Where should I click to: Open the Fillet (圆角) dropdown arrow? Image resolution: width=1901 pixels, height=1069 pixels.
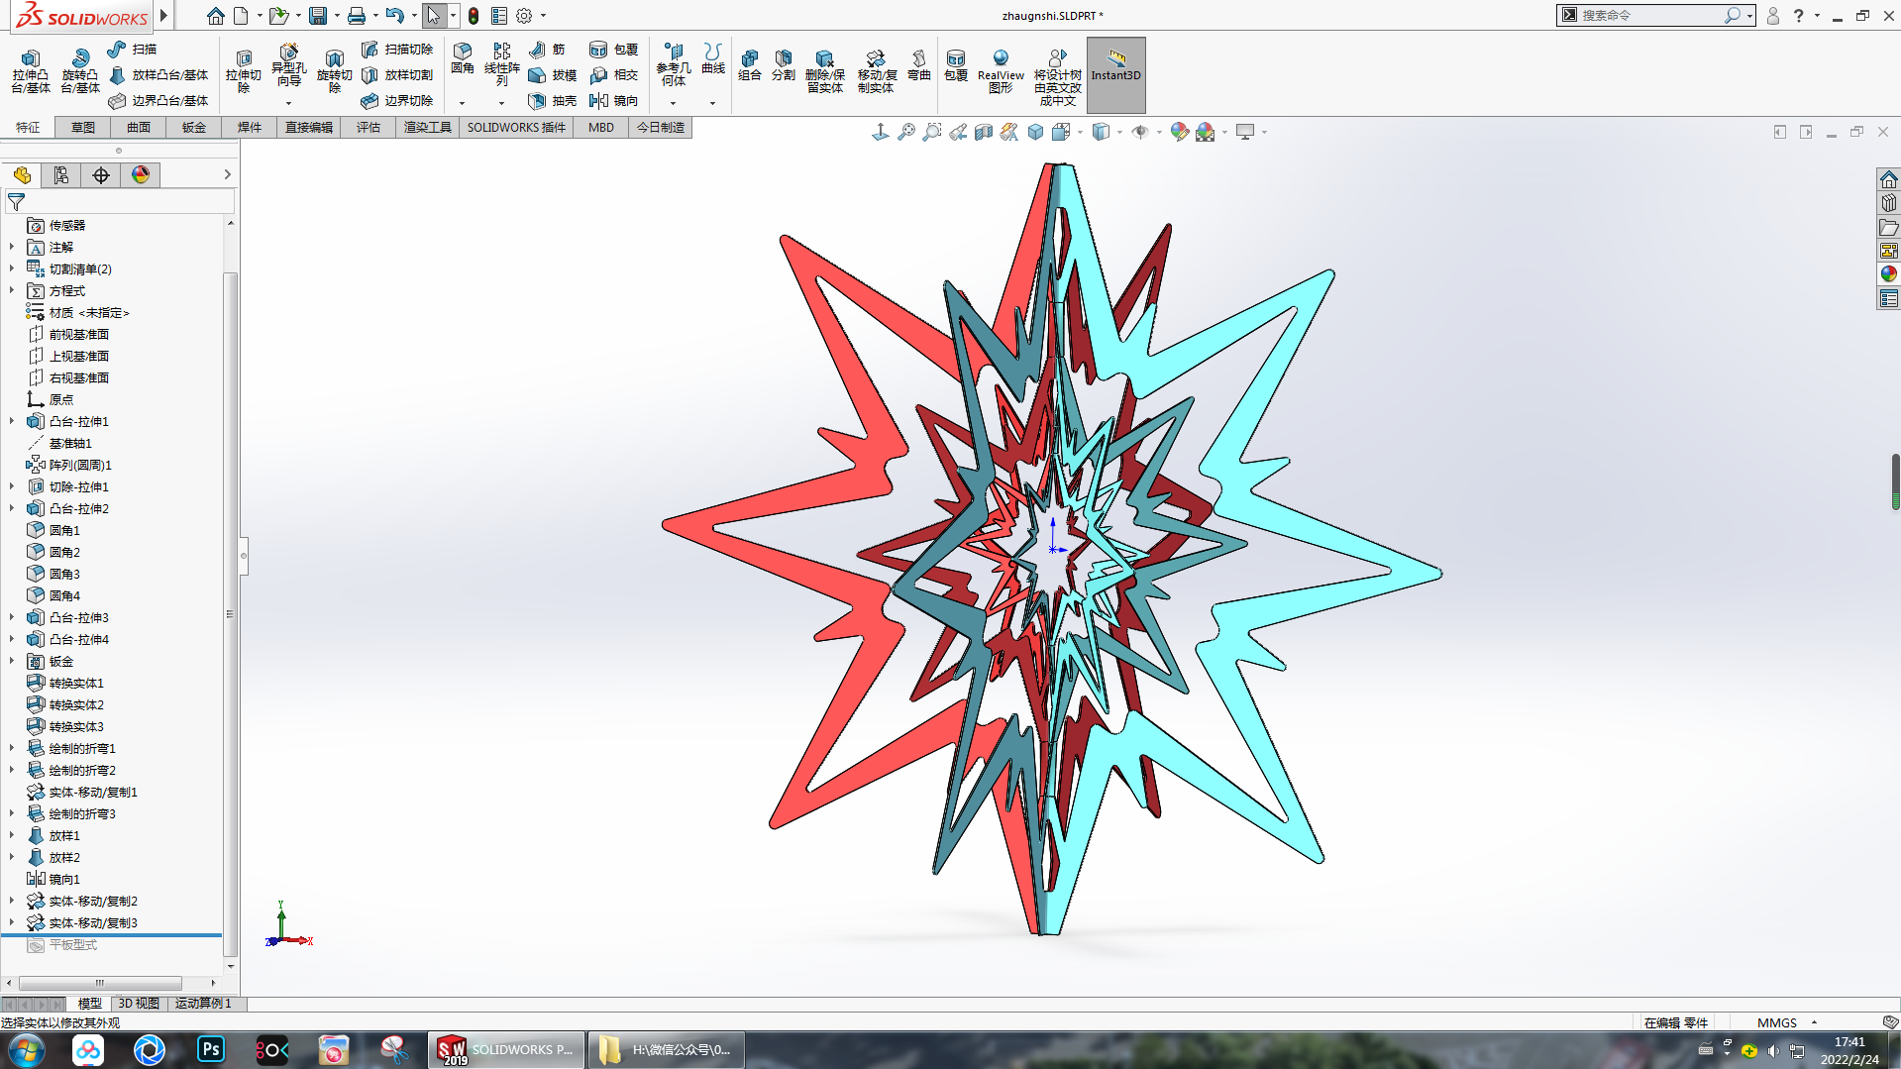click(x=462, y=103)
